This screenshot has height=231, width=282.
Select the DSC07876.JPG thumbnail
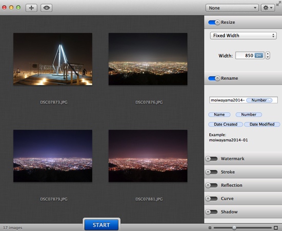[x=148, y=59]
